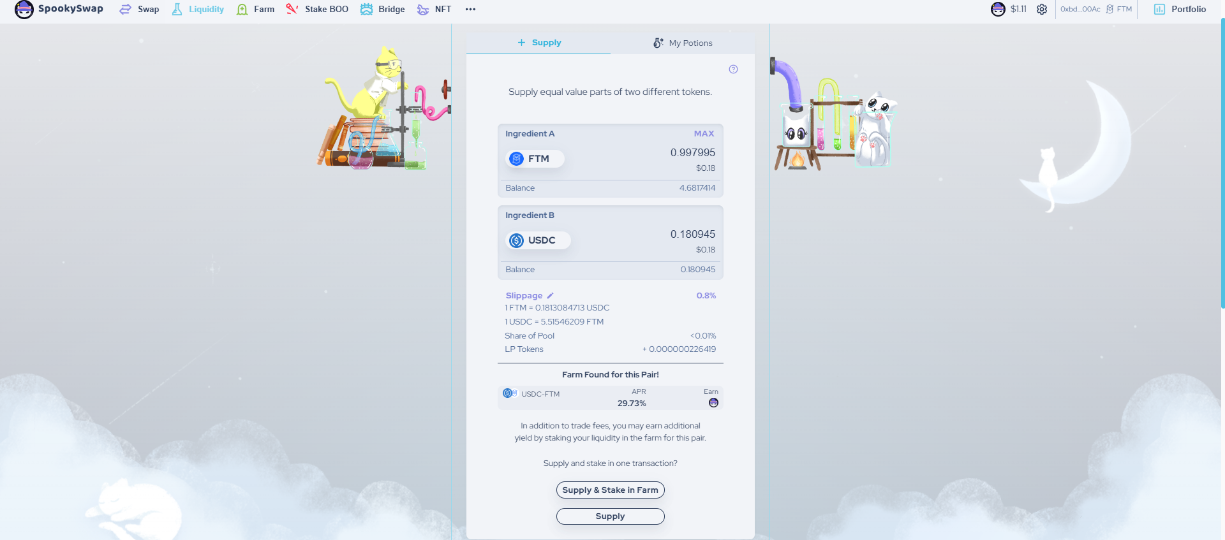
Task: Click the Stake BOO icon in navbar
Action: 292,9
